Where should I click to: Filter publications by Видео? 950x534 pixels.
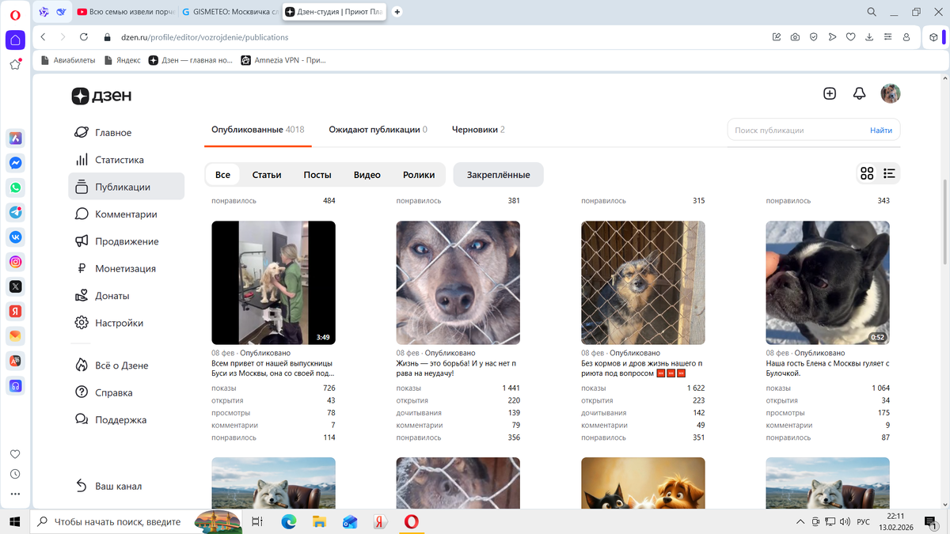tap(367, 175)
